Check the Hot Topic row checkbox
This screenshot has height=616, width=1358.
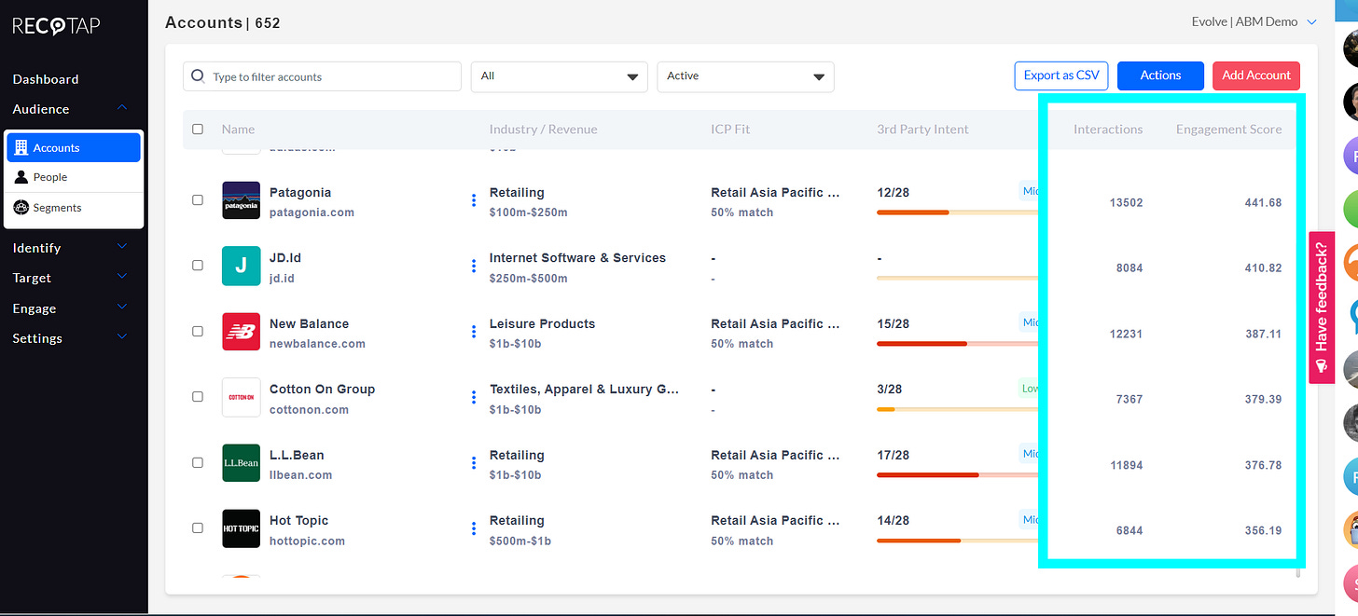(x=198, y=527)
